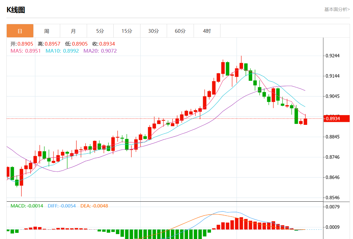The width and height of the screenshot is (353, 239).
Task: Click the 0.8845 price axis label
Action: click(x=333, y=137)
